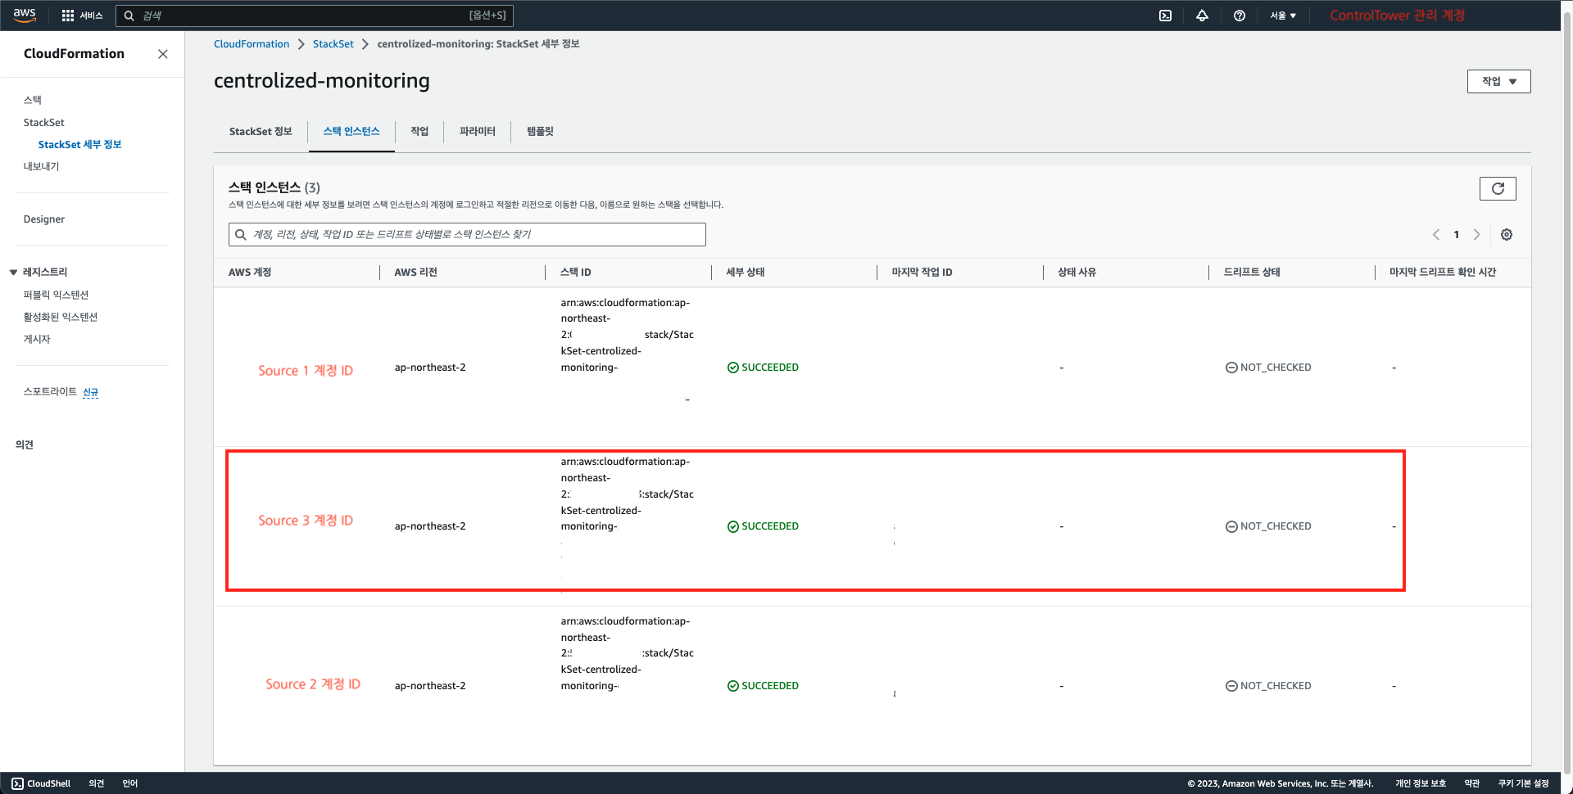Switch to the StackSet 정보 tab
This screenshot has width=1573, height=794.
click(261, 132)
